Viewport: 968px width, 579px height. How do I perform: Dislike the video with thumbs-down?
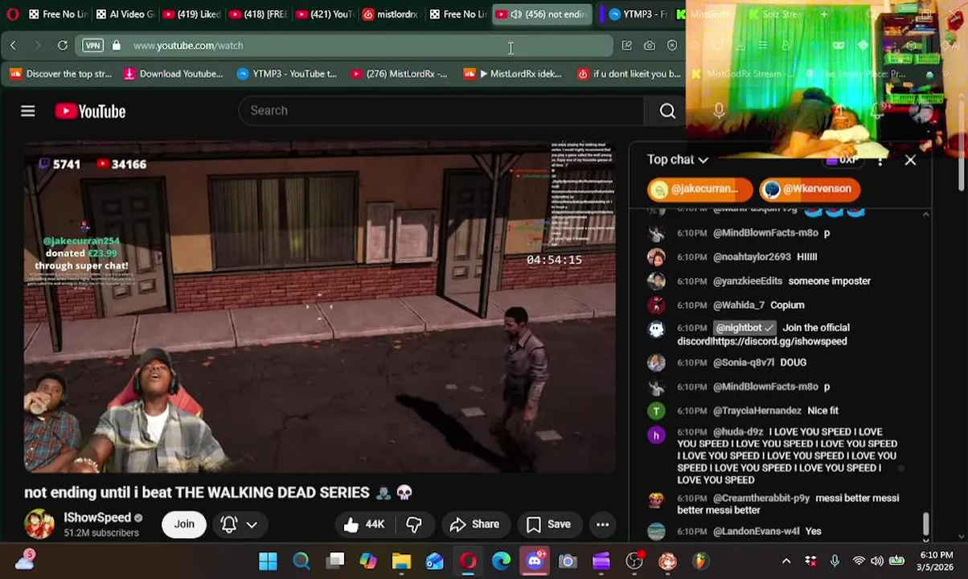pyautogui.click(x=414, y=524)
